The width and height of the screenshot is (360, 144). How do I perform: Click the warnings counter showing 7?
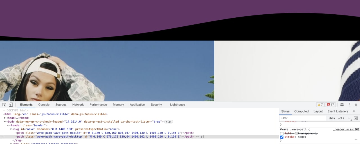(320, 105)
